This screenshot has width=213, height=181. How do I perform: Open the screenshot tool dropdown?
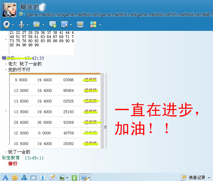89,178
